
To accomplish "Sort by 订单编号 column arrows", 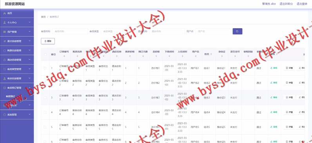I will click(x=64, y=56).
